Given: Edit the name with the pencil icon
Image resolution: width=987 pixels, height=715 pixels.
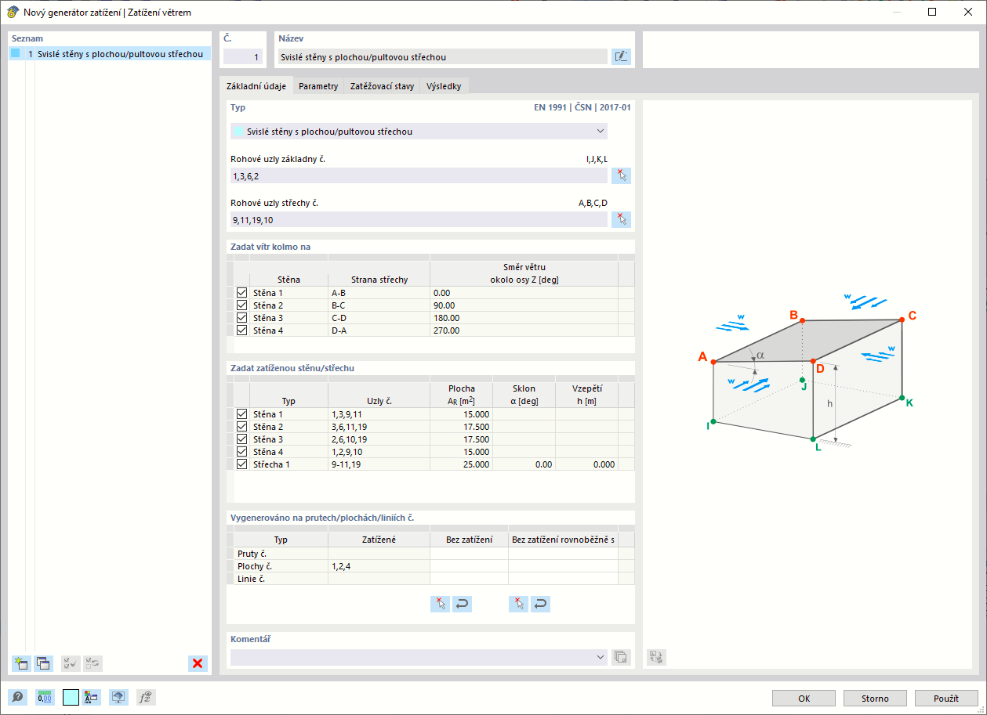Looking at the screenshot, I should (621, 56).
